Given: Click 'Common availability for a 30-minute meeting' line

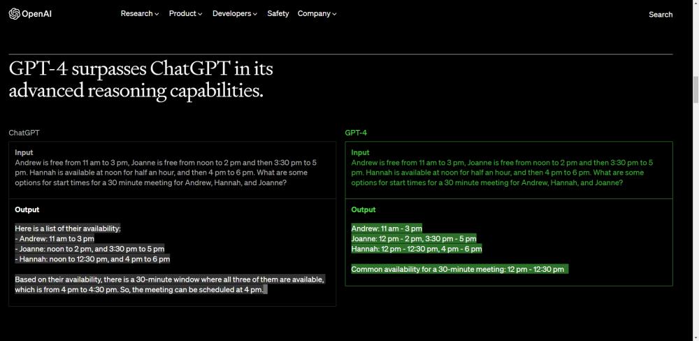Looking at the screenshot, I should pyautogui.click(x=460, y=269).
